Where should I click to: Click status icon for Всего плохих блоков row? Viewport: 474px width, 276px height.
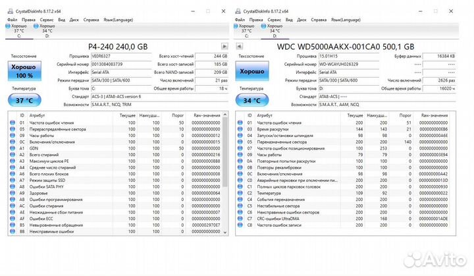click(x=13, y=174)
